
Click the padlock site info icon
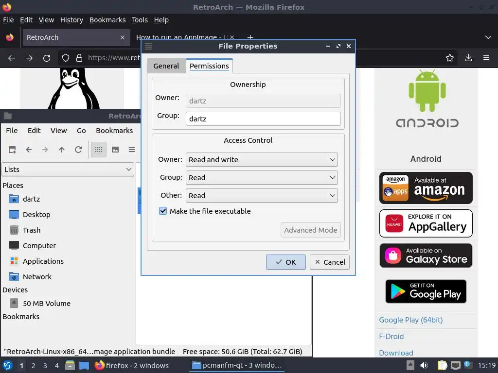(x=79, y=58)
